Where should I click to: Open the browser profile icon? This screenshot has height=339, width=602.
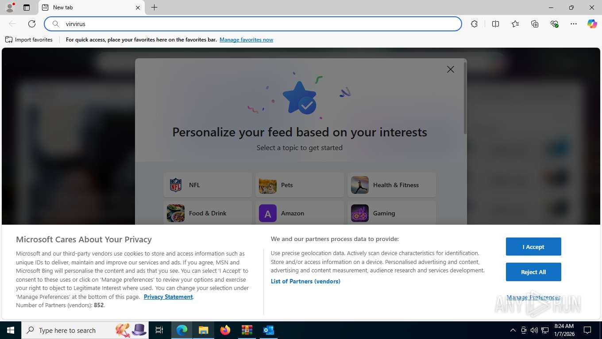pyautogui.click(x=10, y=8)
